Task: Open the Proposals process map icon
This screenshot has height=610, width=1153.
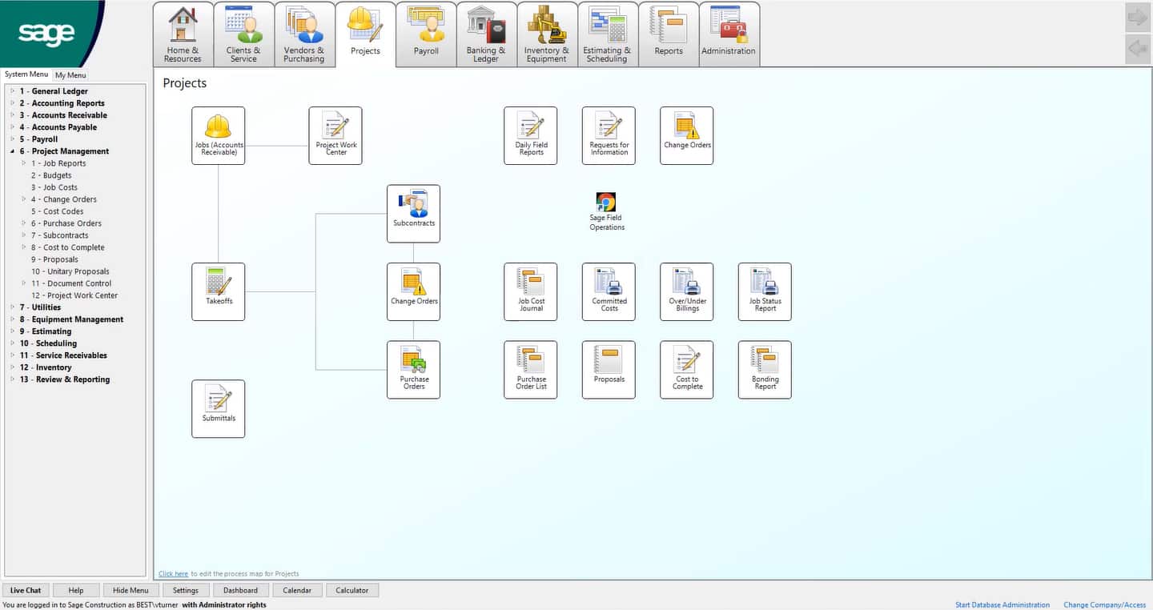Action: tap(609, 370)
